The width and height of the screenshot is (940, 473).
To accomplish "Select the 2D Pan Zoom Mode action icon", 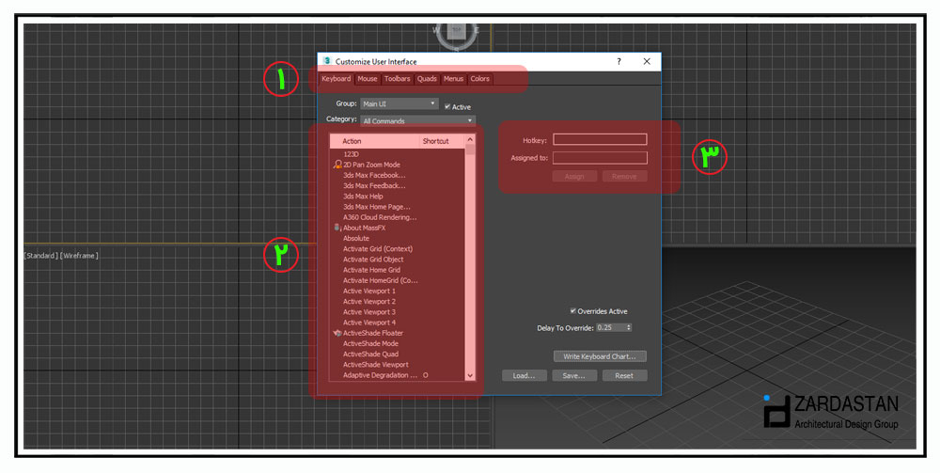I will (x=337, y=165).
